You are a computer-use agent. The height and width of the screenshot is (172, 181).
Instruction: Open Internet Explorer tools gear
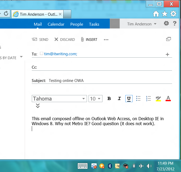click(173, 14)
